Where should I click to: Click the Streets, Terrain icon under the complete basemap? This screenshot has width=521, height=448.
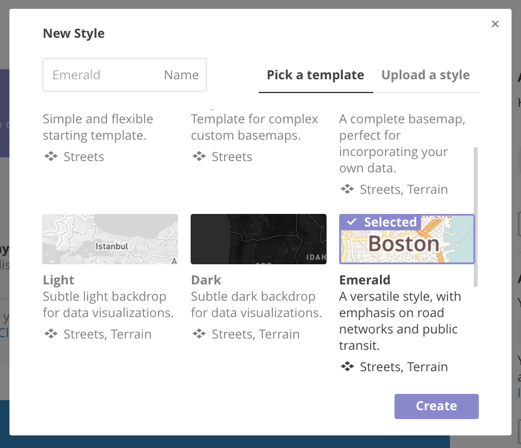(347, 189)
